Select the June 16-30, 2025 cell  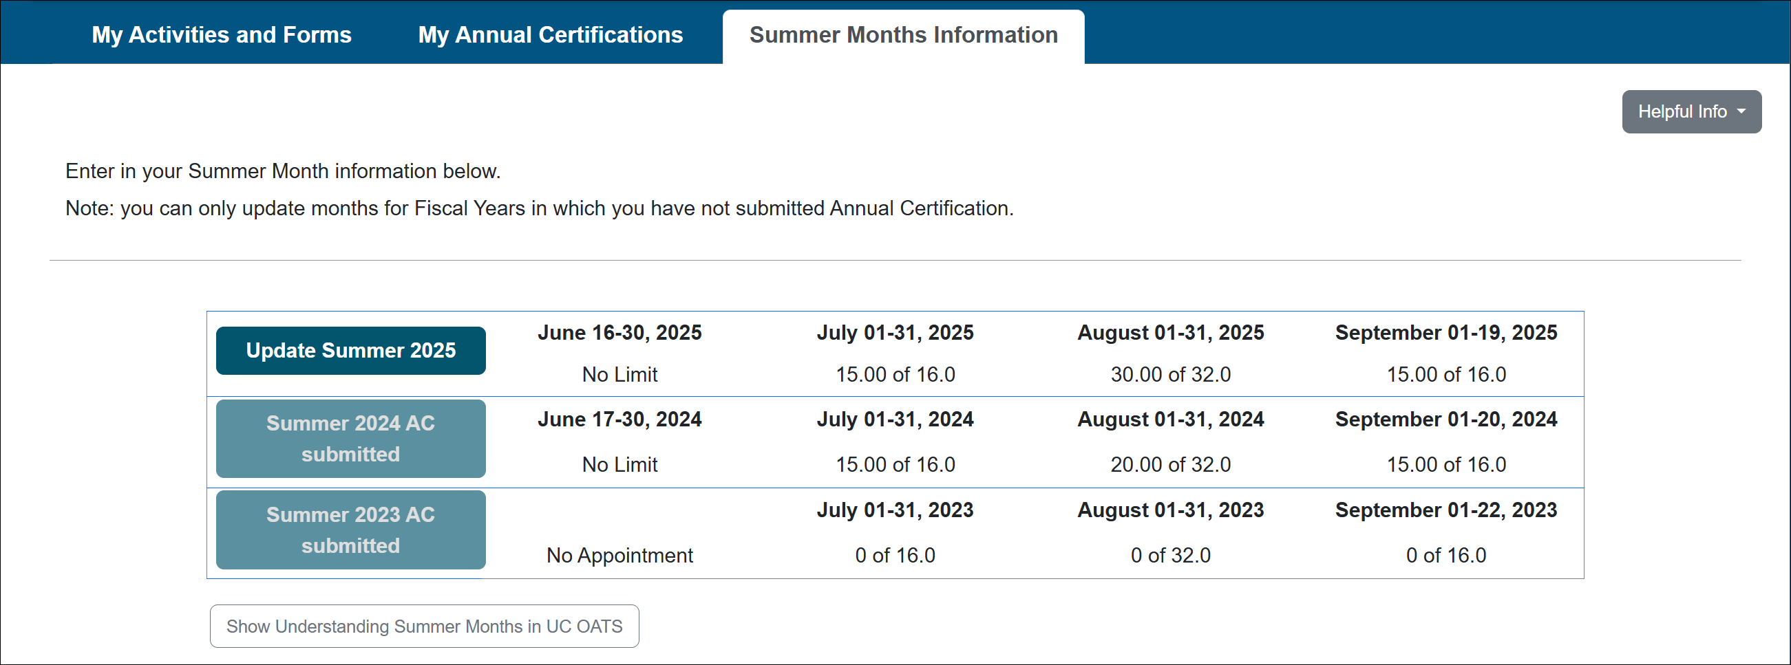(619, 332)
